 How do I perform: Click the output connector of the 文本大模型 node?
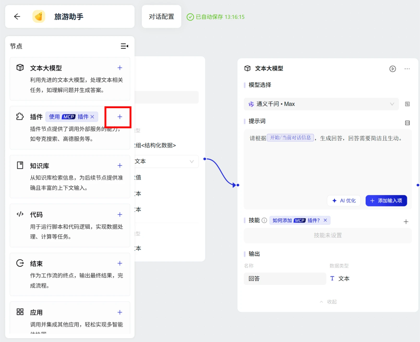(418, 185)
